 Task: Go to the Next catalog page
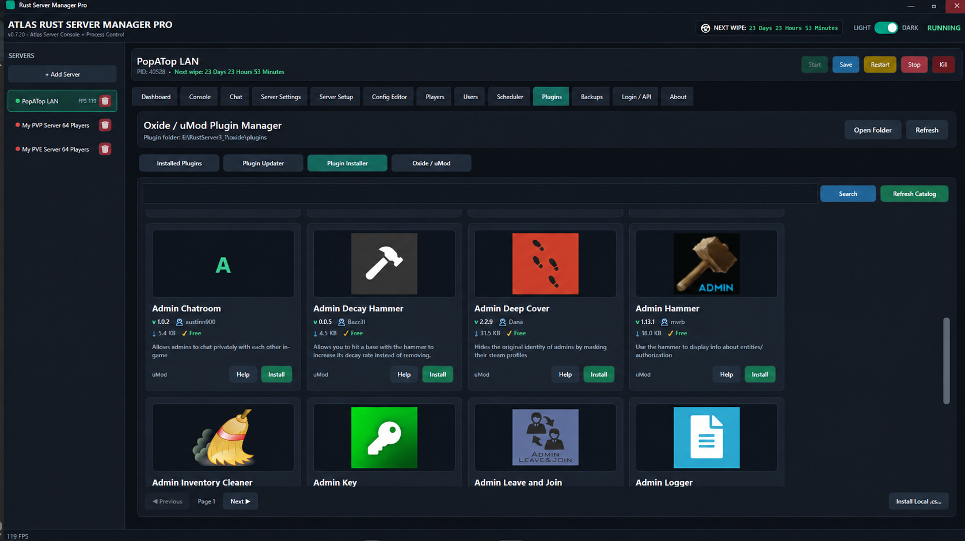240,501
